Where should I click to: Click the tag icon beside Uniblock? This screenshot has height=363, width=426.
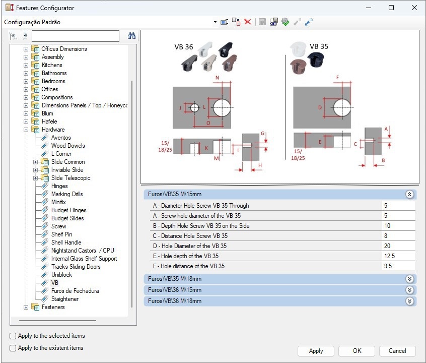44,275
